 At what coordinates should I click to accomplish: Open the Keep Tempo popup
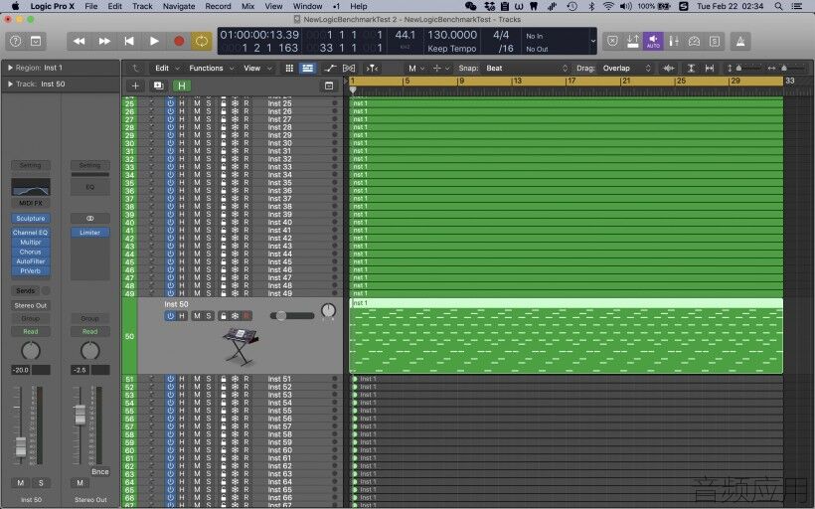451,49
